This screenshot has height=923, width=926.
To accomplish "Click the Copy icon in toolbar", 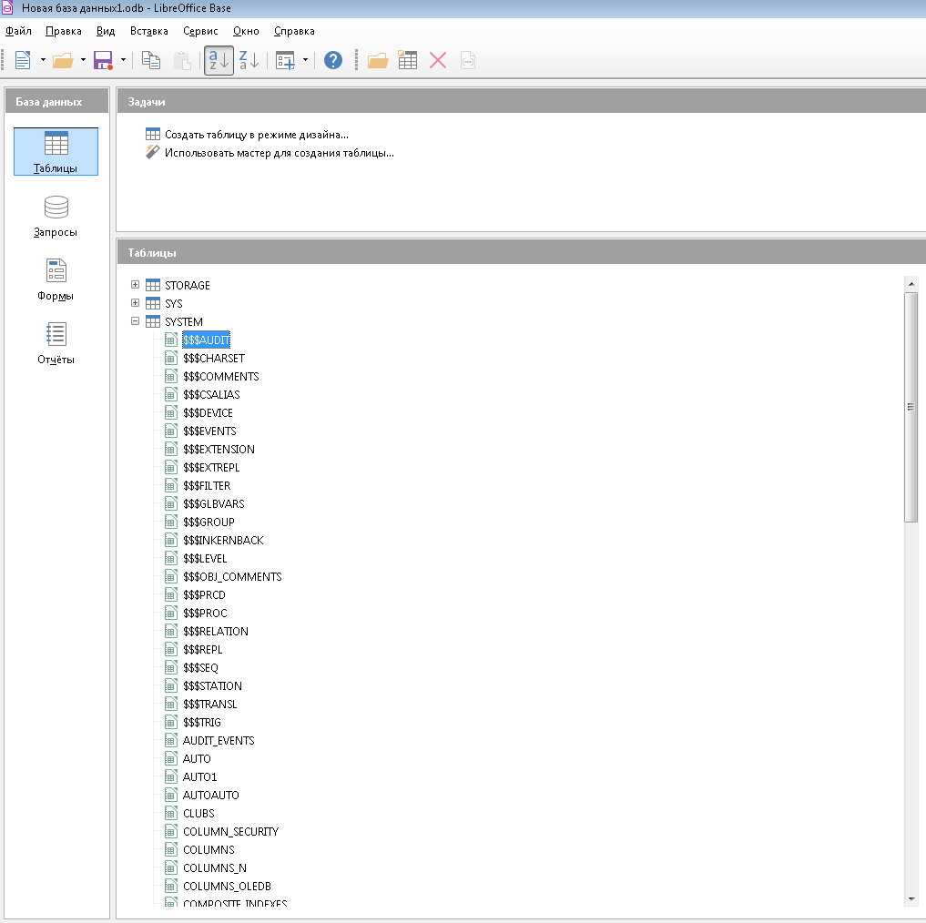I will (151, 61).
